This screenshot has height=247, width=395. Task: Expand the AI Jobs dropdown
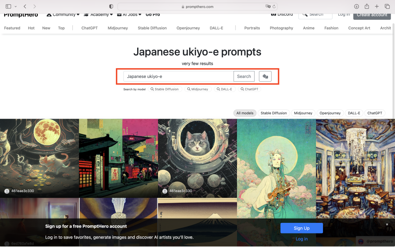click(129, 15)
